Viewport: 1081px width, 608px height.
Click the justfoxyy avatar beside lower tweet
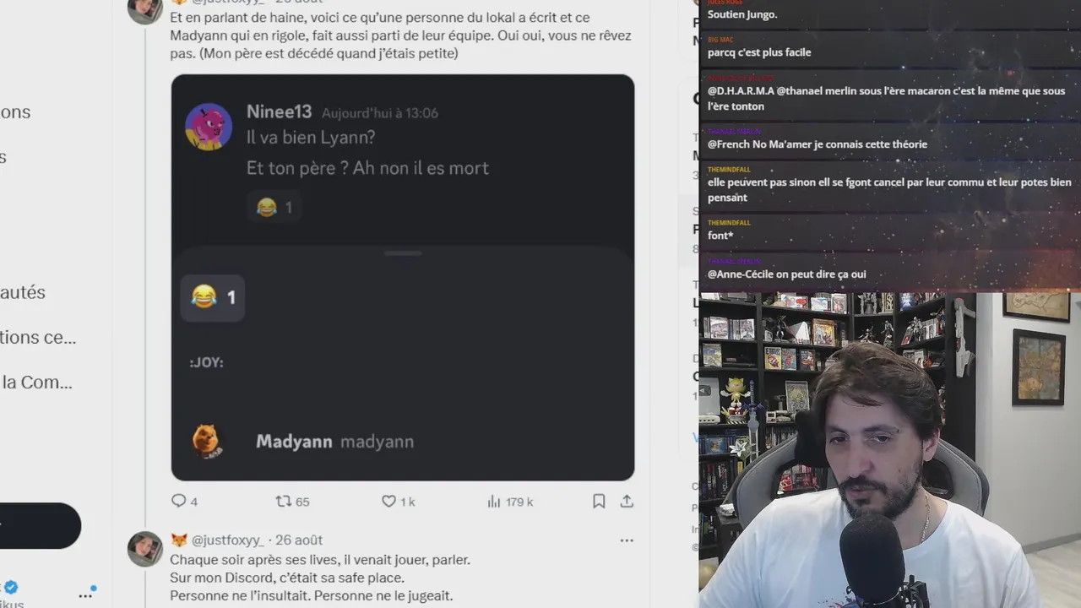(x=144, y=549)
